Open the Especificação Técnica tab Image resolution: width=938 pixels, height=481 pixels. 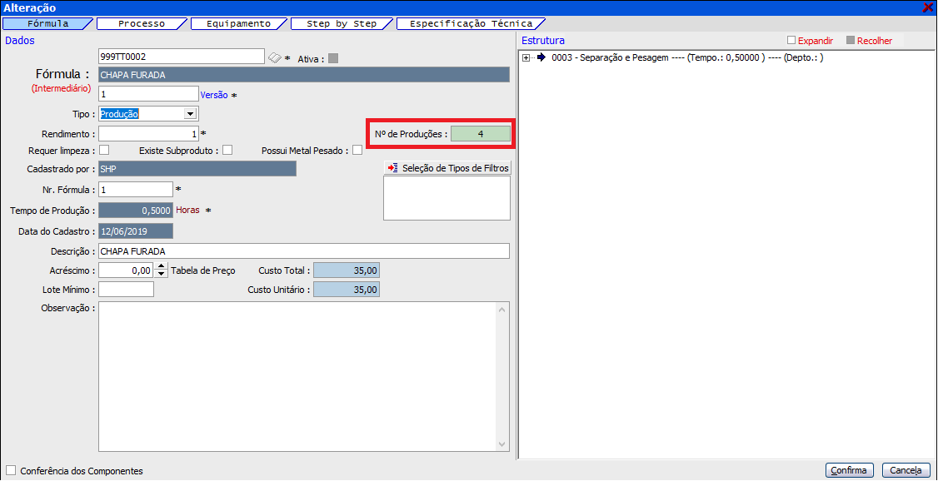469,24
